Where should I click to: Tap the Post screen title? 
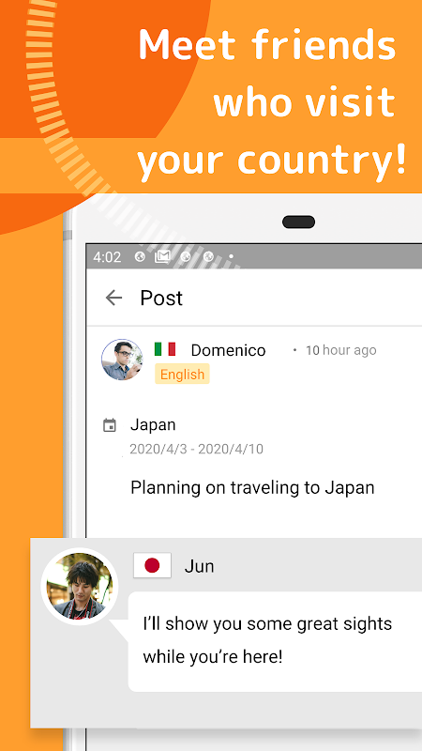point(161,298)
